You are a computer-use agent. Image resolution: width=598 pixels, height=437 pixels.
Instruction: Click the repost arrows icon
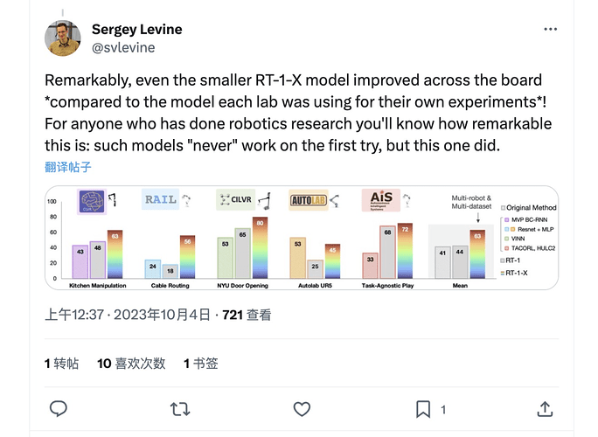tap(179, 408)
